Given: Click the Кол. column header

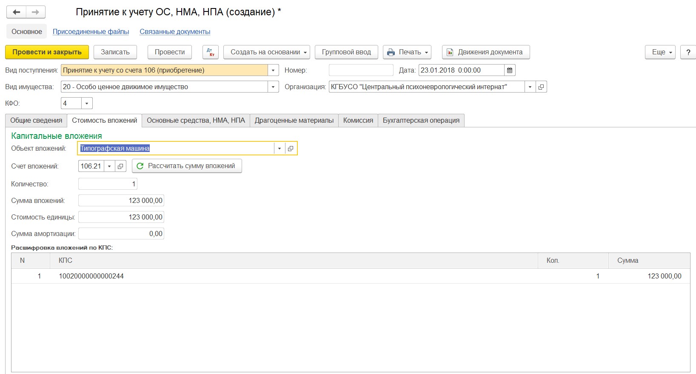Looking at the screenshot, I should [573, 261].
